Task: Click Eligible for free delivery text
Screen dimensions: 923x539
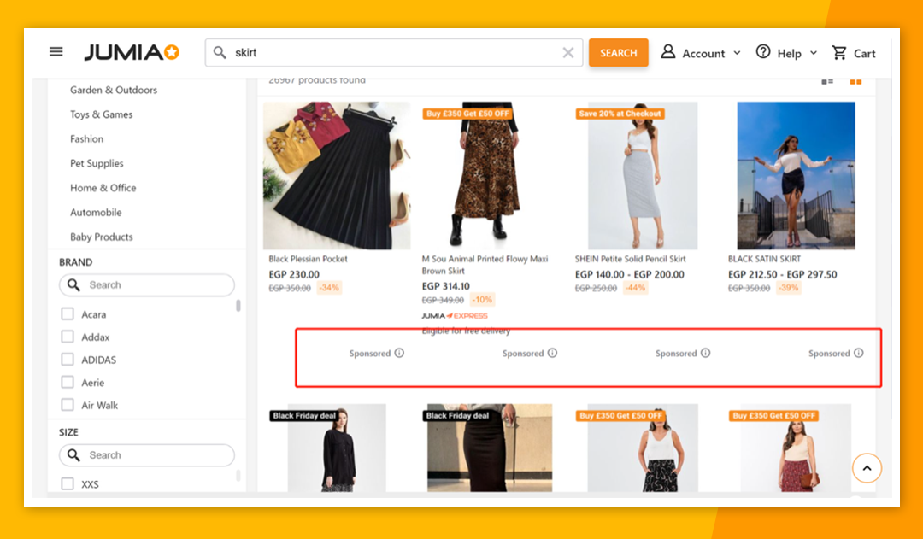Action: (x=466, y=331)
